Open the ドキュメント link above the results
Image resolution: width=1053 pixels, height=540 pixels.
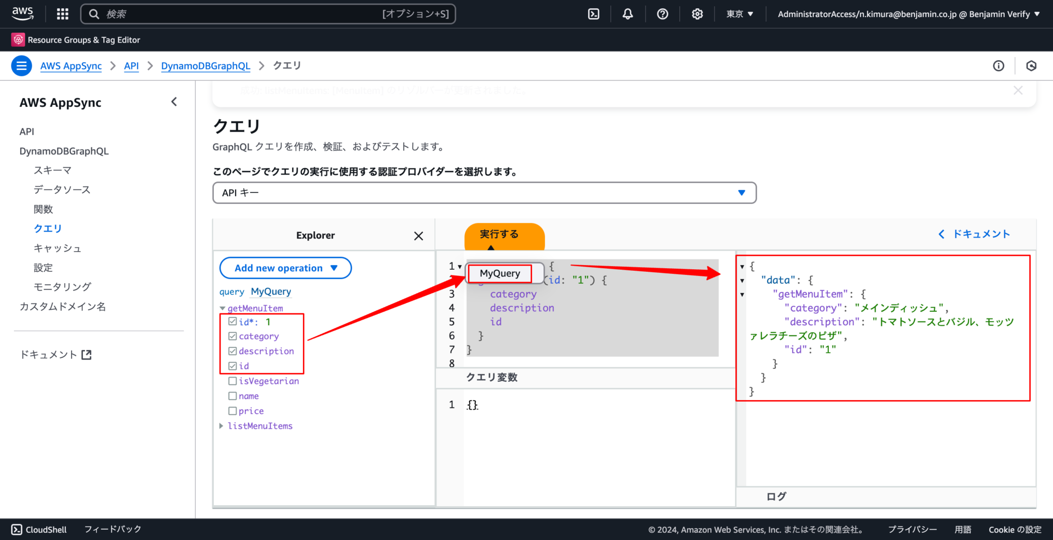pyautogui.click(x=981, y=234)
